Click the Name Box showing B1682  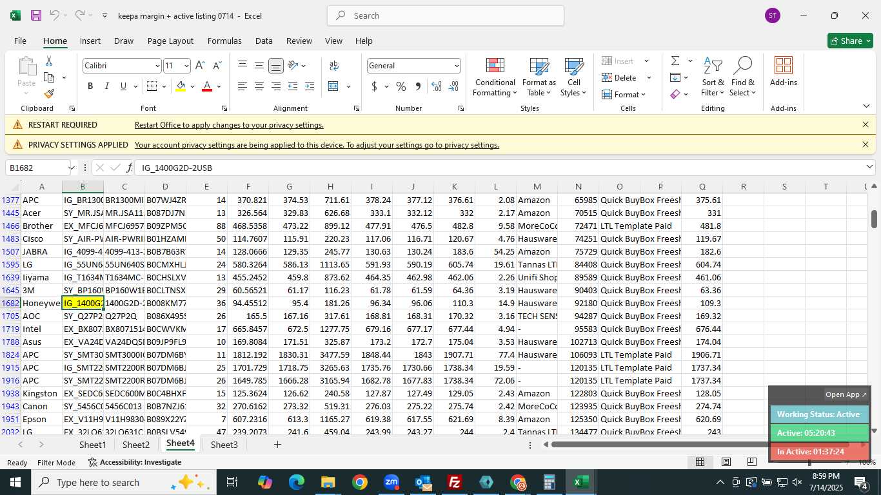click(37, 168)
